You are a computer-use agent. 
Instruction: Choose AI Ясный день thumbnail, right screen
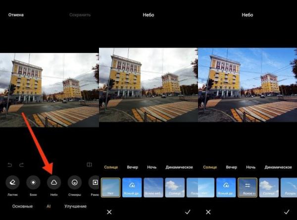click(x=226, y=188)
